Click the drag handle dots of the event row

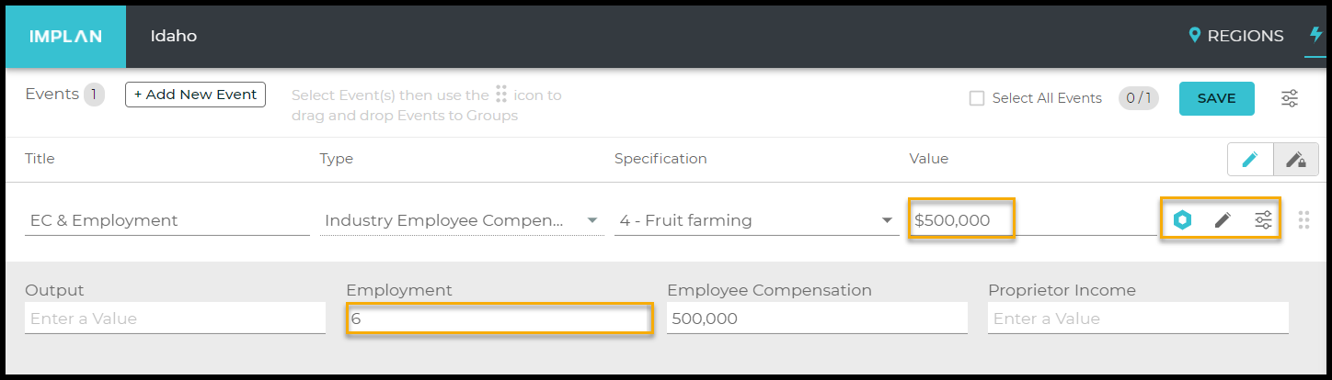click(1303, 220)
